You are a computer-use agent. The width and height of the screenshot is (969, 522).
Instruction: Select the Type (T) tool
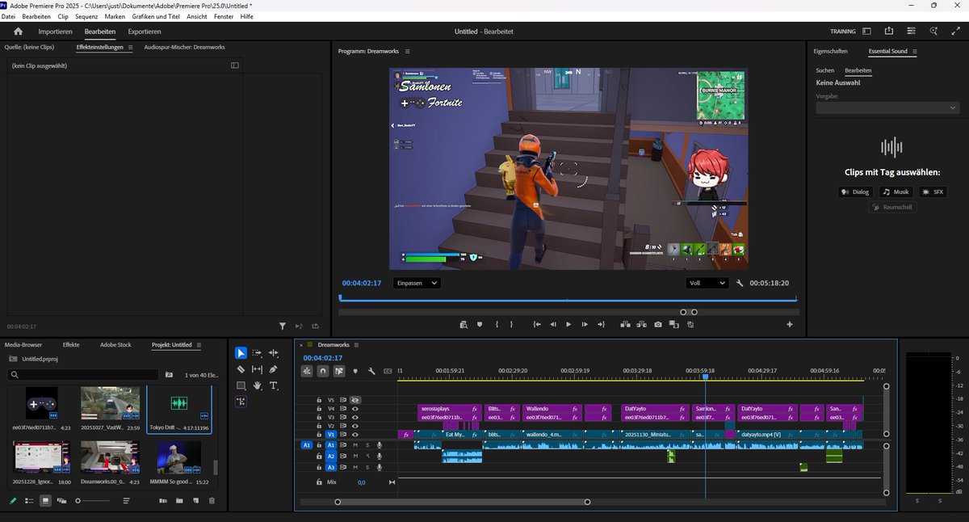click(x=274, y=386)
